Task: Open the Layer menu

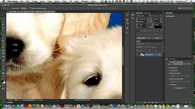Action: (x=42, y=1)
